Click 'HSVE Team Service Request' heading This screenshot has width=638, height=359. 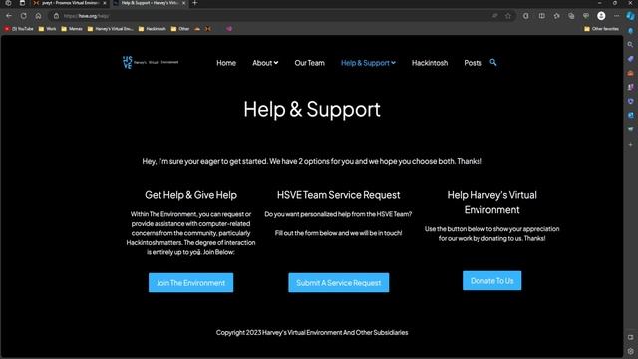click(339, 195)
